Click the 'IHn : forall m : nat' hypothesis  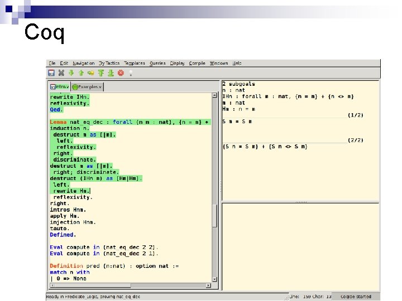point(288,96)
